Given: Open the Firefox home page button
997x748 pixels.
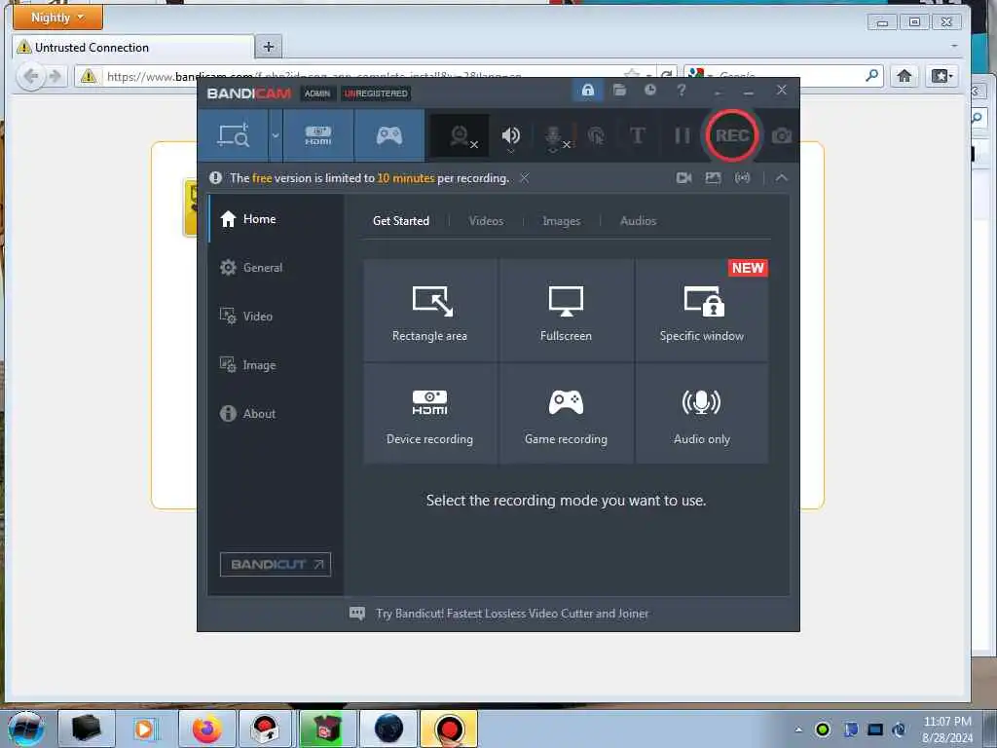Looking at the screenshot, I should coord(905,76).
